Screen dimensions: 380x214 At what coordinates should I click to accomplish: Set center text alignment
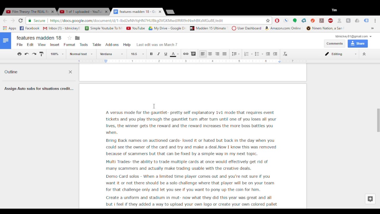tap(210, 54)
